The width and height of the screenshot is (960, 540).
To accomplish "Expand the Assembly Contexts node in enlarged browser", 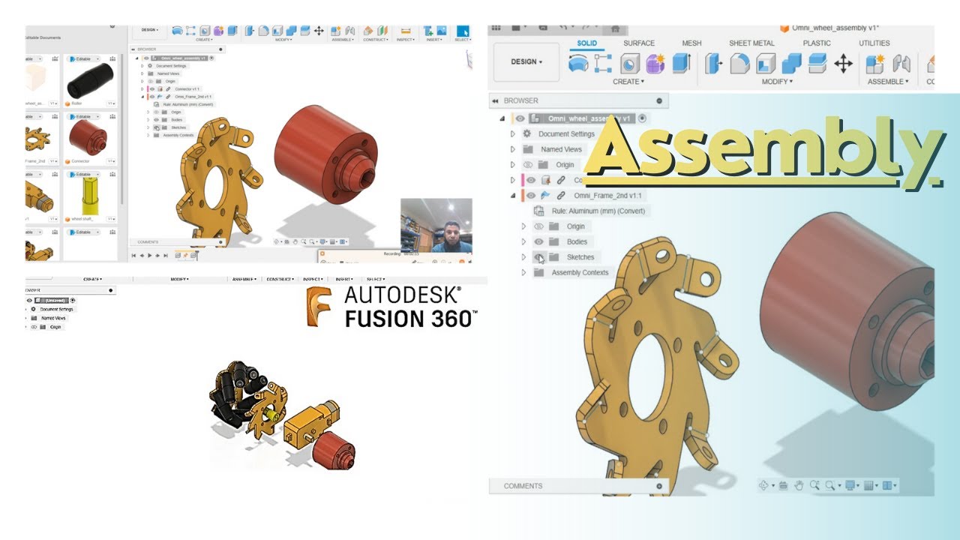I will (x=524, y=272).
